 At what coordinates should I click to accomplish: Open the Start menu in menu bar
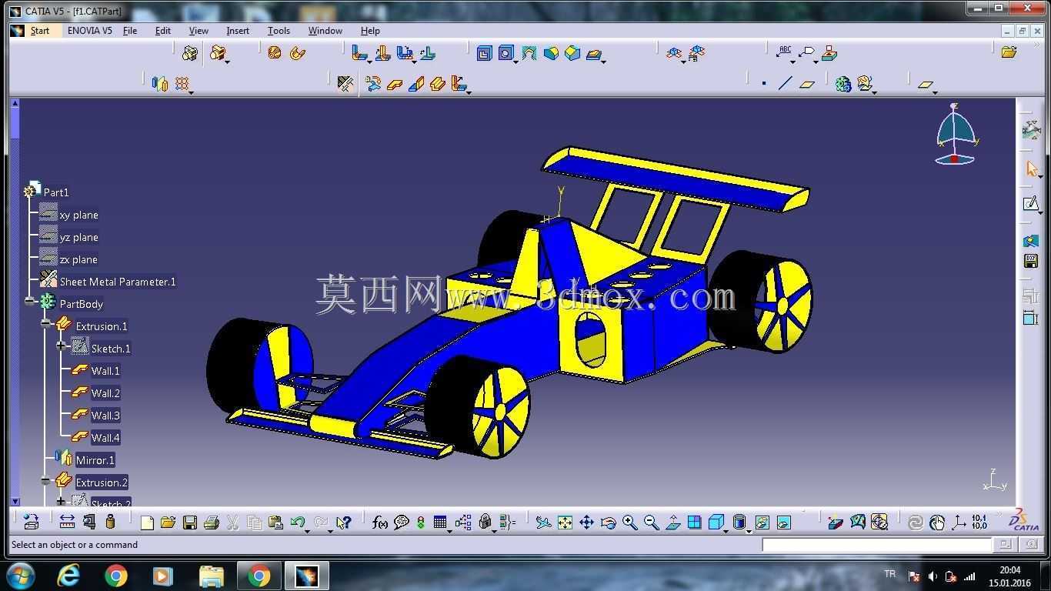point(40,31)
